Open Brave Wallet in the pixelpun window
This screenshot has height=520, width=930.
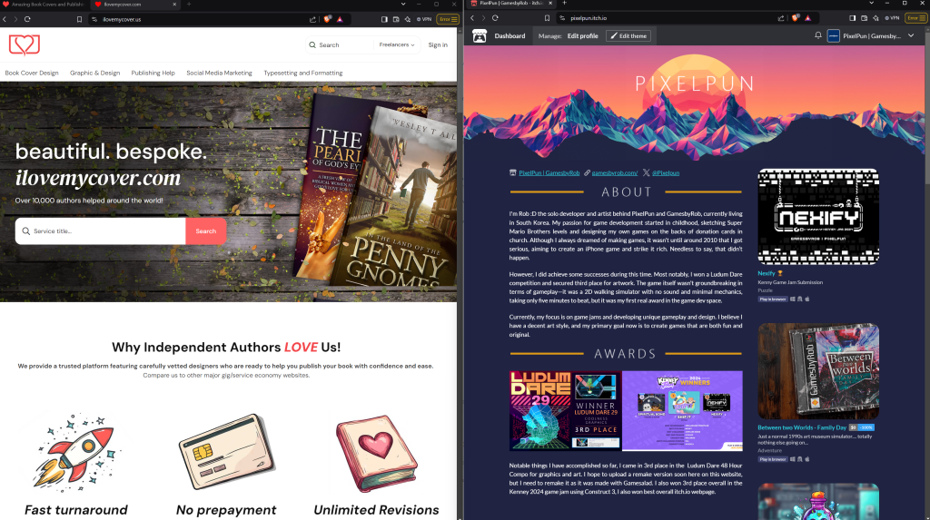pos(864,18)
